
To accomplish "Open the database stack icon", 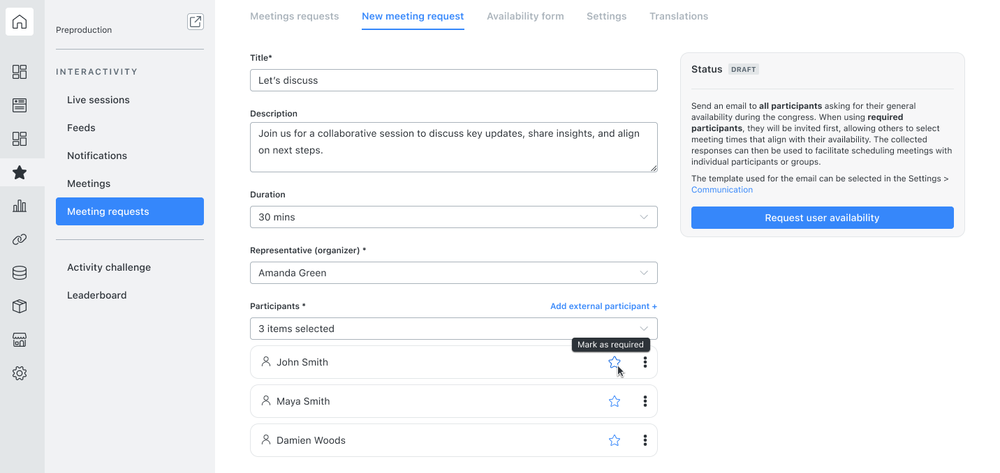I will [x=20, y=273].
